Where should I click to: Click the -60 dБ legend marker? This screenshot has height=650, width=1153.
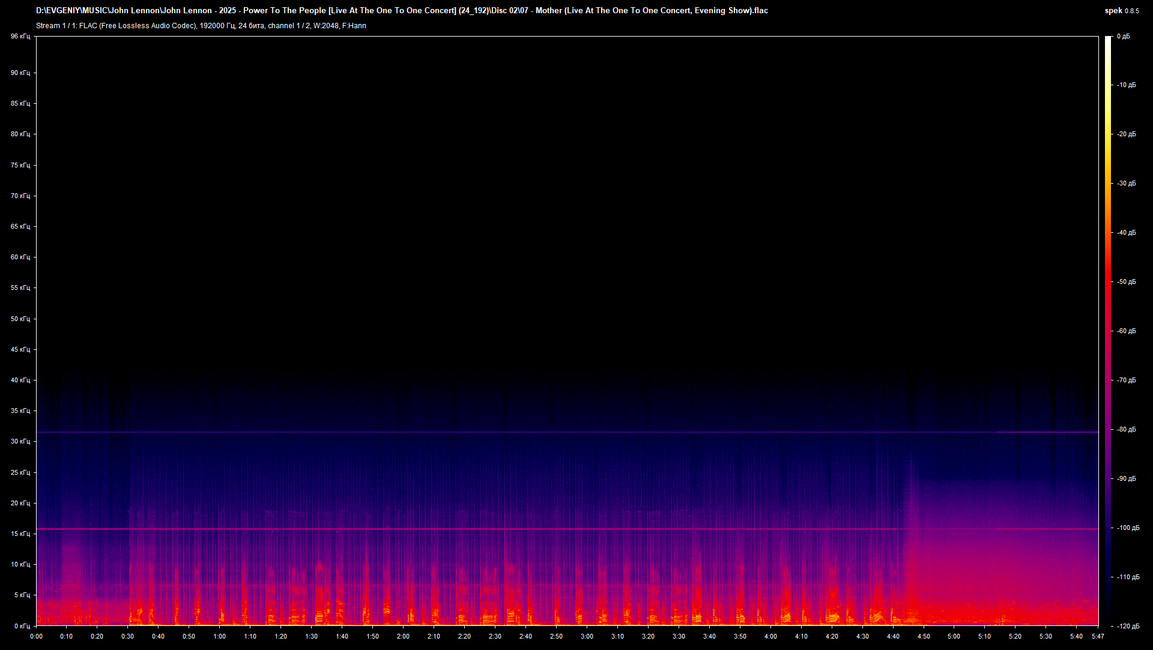coord(1127,331)
